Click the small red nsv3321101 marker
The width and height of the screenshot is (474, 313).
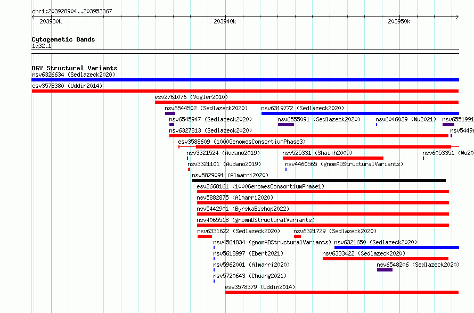(x=189, y=169)
